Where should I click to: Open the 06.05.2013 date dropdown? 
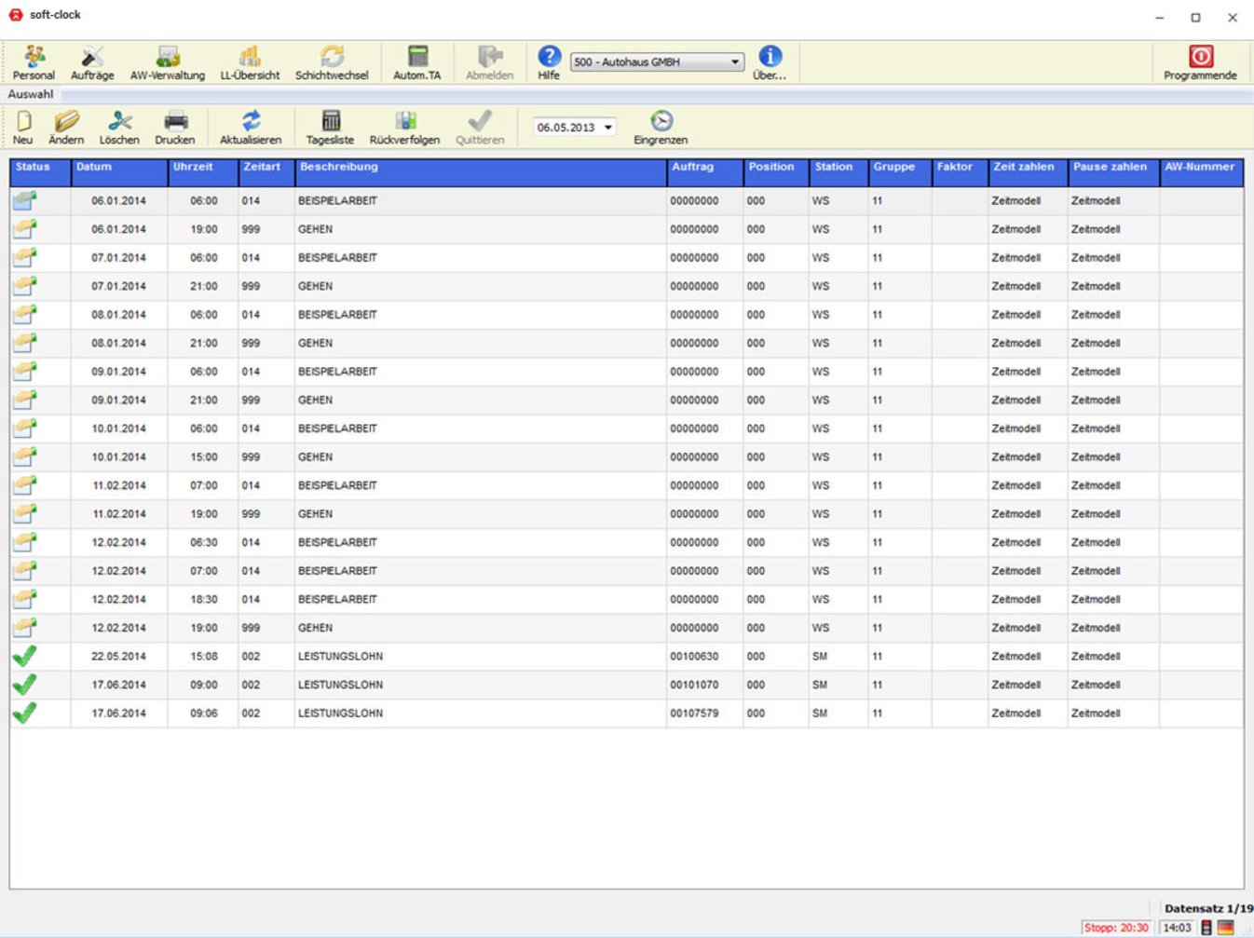pos(608,128)
